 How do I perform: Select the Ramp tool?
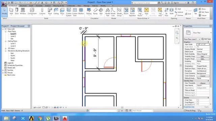(95, 11)
